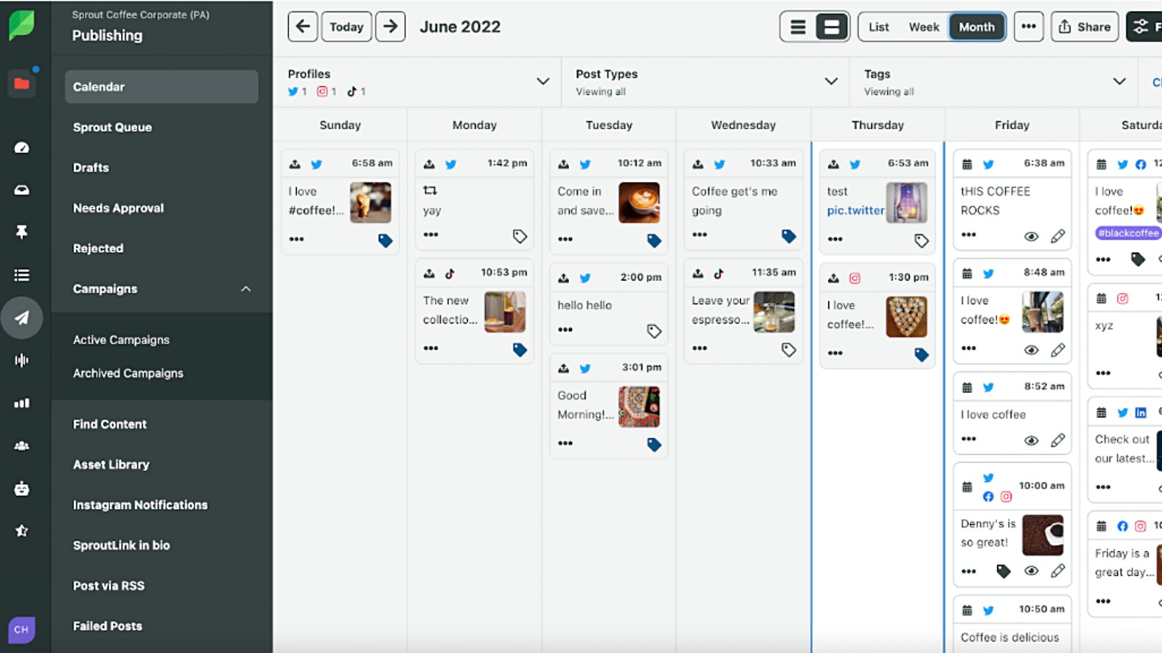
Task: Toggle eye icon on Denny's is so great post
Action: pos(1031,571)
